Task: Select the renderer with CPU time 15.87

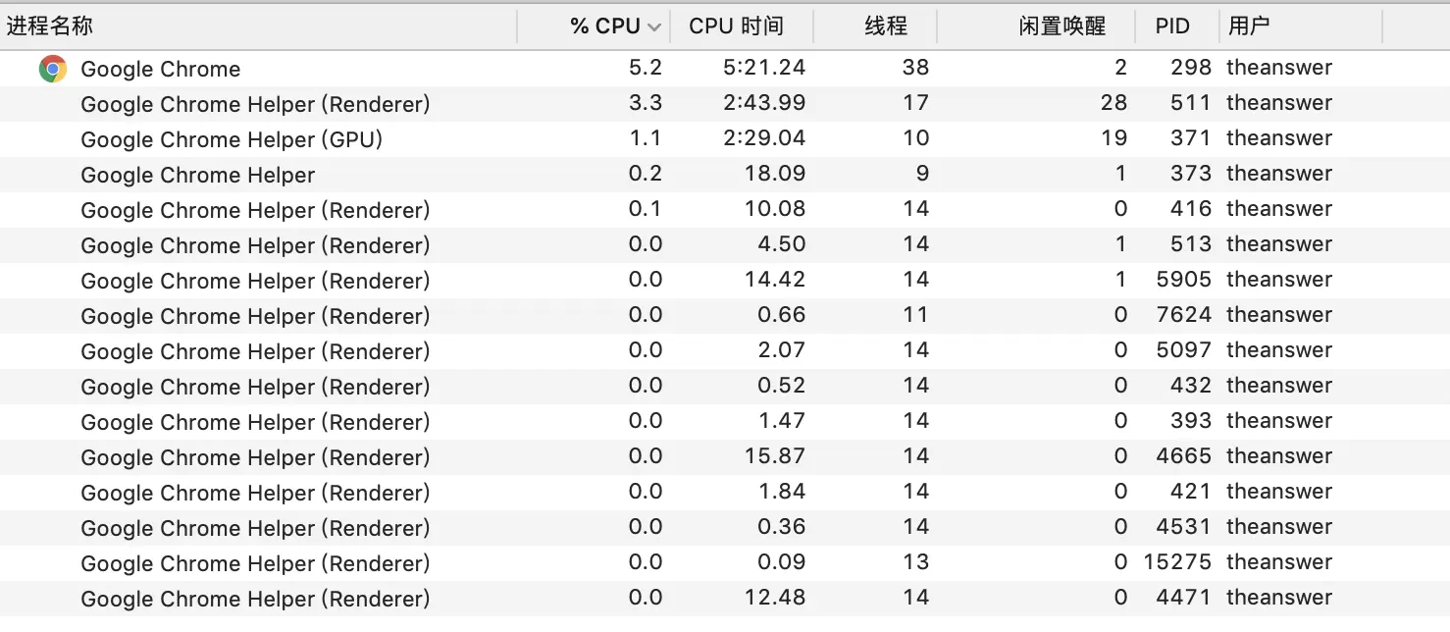Action: (x=255, y=456)
